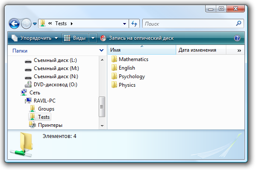Screen dimensions: 256x170
Task: Click the Сеть network icon
Action: coord(24,92)
